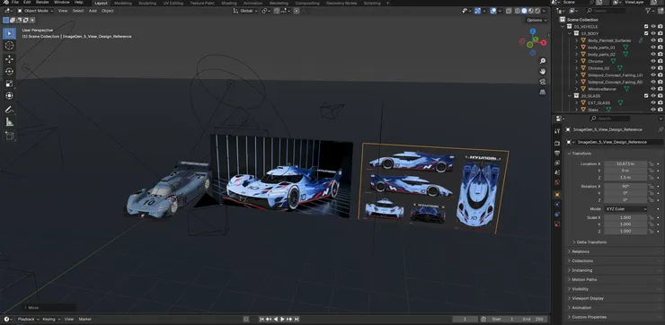Screen dimensions: 665x325
Task: Open the Output properties tab
Action: [557, 153]
